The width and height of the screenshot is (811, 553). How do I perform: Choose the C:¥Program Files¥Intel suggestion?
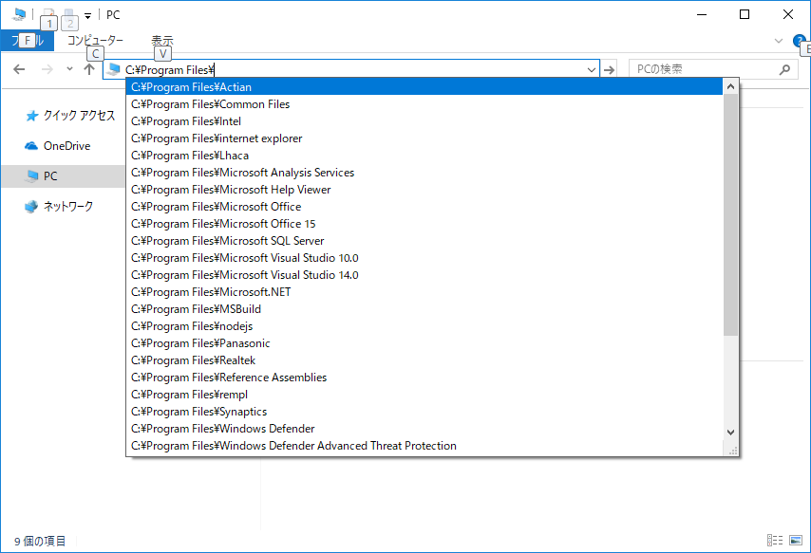tap(424, 120)
